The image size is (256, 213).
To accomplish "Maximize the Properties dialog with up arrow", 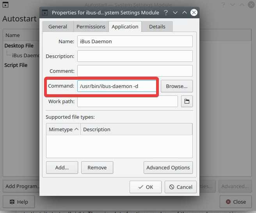I will pyautogui.click(x=184, y=12).
